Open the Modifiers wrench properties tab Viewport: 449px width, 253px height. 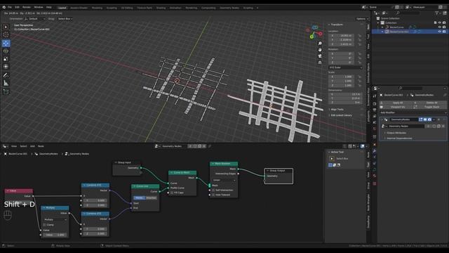point(375,151)
